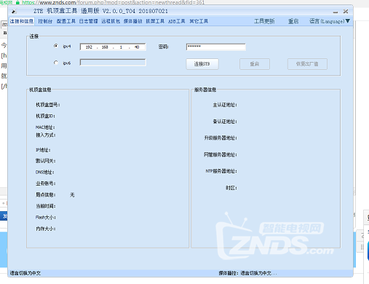Click the ZTE tool title bar icon
The image size is (369, 284).
tap(14, 12)
